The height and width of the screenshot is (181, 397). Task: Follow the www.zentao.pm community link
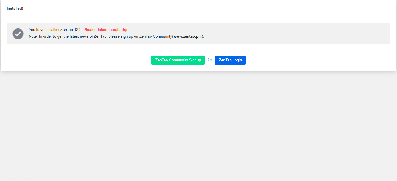pos(187,36)
